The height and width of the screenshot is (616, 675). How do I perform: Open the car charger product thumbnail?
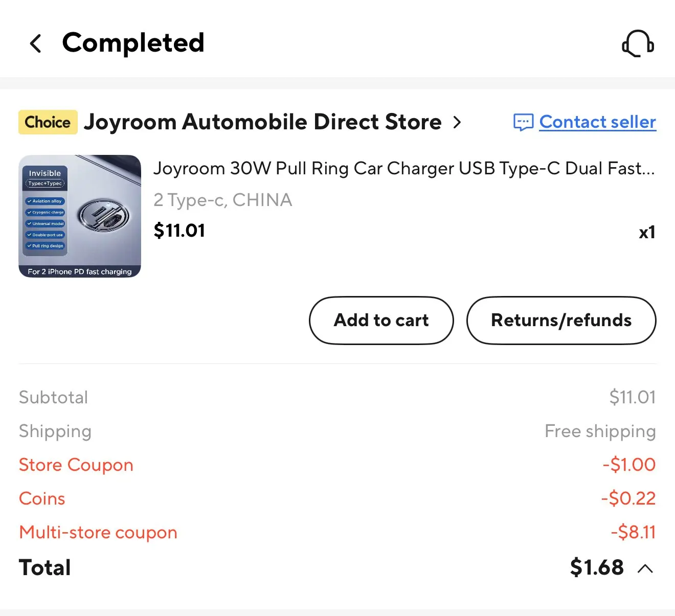[x=80, y=216]
